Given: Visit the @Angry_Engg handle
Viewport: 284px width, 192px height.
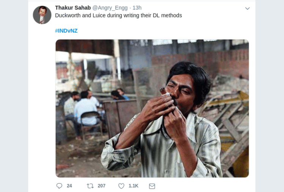Looking at the screenshot, I should [x=110, y=8].
